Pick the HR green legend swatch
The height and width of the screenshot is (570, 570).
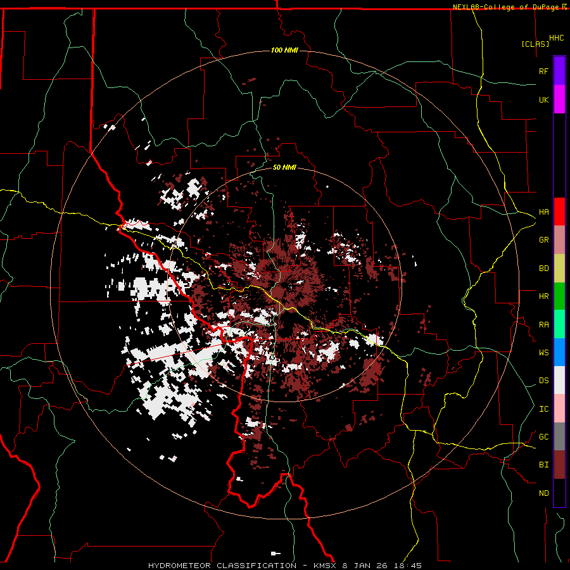pos(559,296)
